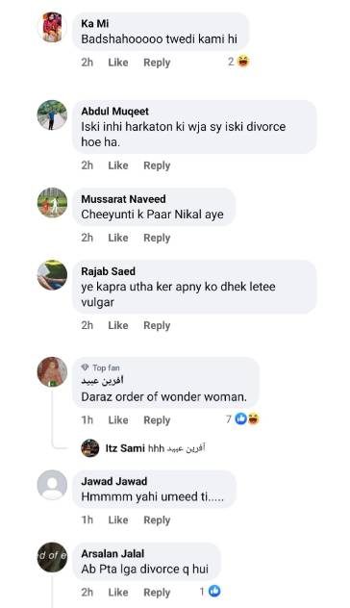Open Itz Sami's small avatar
The height and width of the screenshot is (608, 350).
pos(90,448)
